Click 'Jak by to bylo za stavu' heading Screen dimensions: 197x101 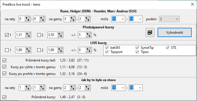pos(98,80)
